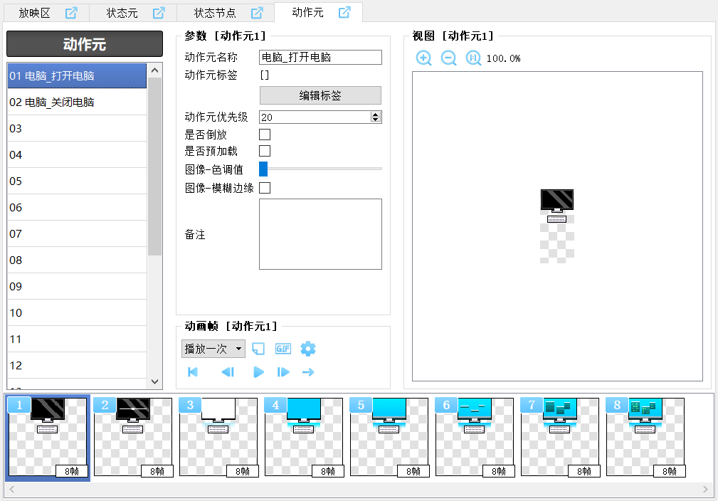
Task: Pop out the 动作元 tab window
Action: coord(344,12)
